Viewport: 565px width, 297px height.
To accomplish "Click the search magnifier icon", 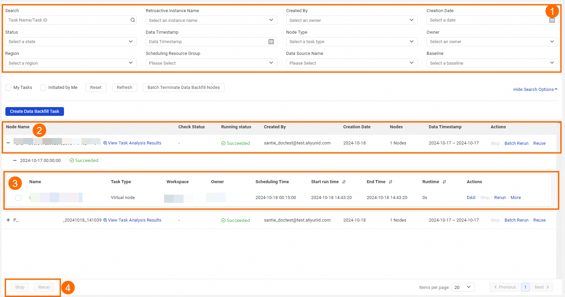I will pos(133,20).
